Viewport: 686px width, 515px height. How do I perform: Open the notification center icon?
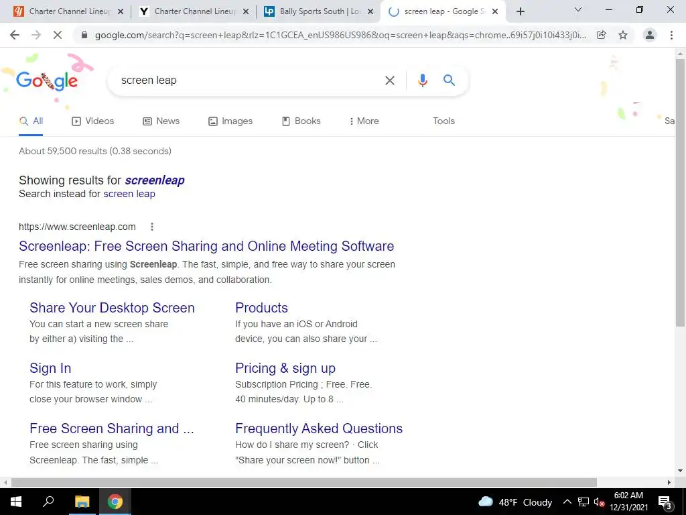tap(665, 502)
